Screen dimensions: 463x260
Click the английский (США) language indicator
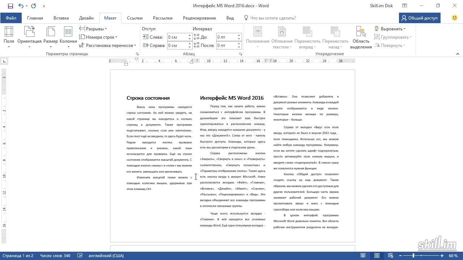tap(106, 256)
